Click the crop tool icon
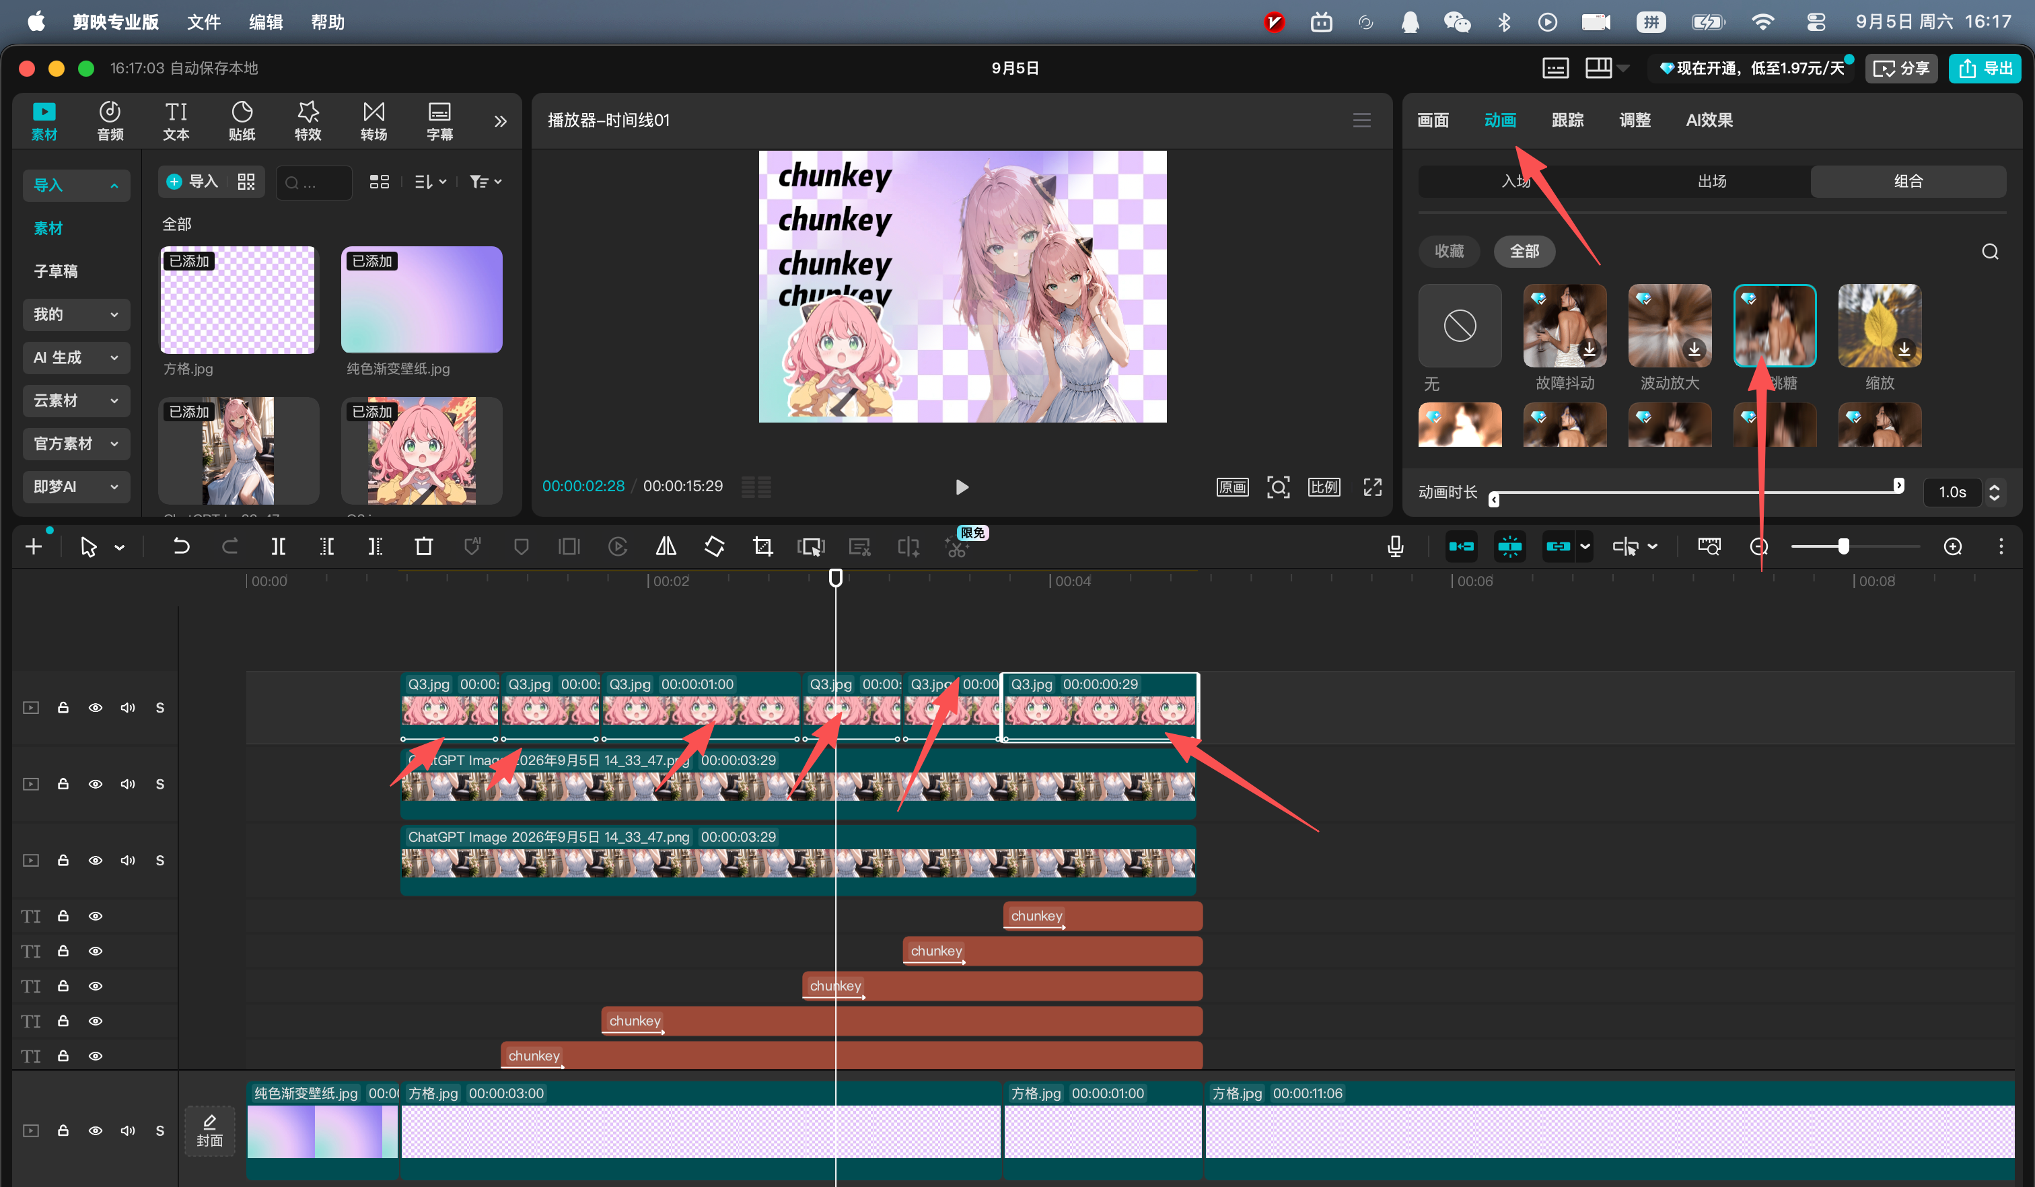The image size is (2035, 1187). pos(762,546)
